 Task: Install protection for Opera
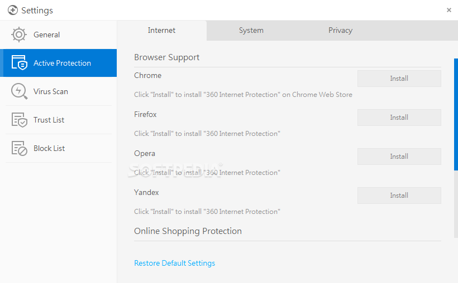399,157
